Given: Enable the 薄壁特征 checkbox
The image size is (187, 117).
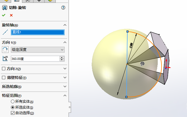Looking at the screenshot, I should [x=4, y=78].
